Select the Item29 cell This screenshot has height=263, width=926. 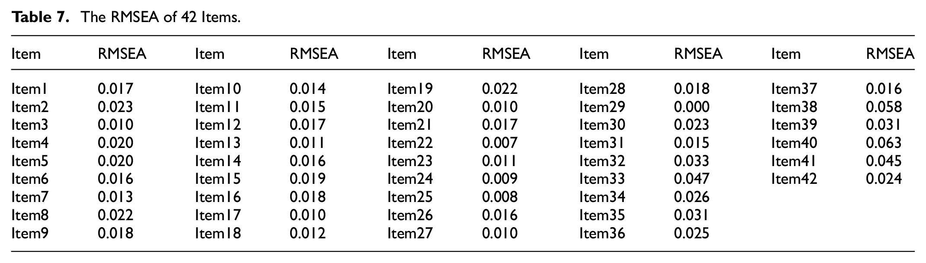click(x=602, y=107)
